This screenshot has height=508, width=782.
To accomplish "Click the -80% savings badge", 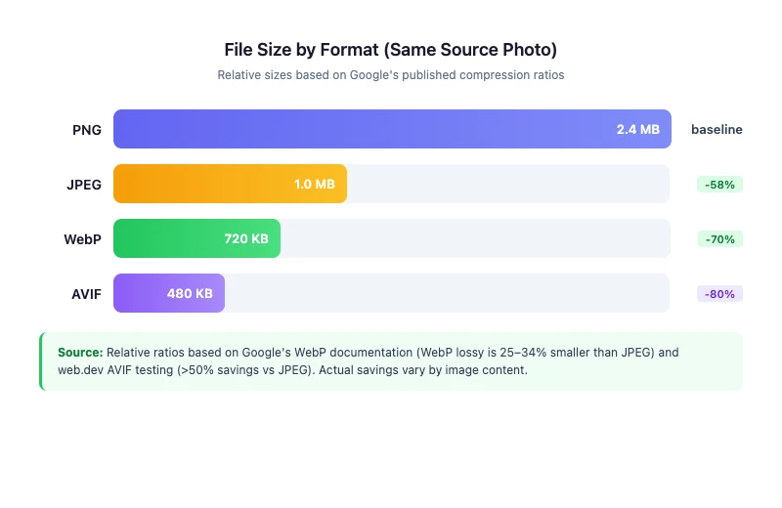I will [x=719, y=293].
